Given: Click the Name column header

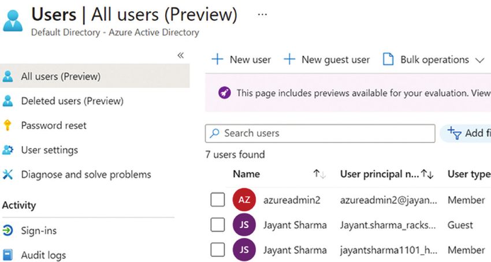Looking at the screenshot, I should point(247,174).
